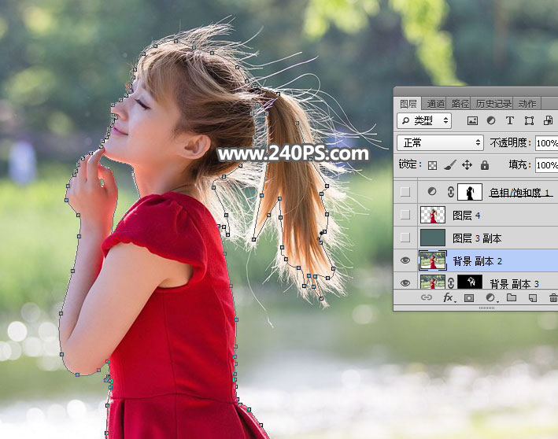Switch to the 图层 (Layers) tab
558x439 pixels.
pos(408,104)
